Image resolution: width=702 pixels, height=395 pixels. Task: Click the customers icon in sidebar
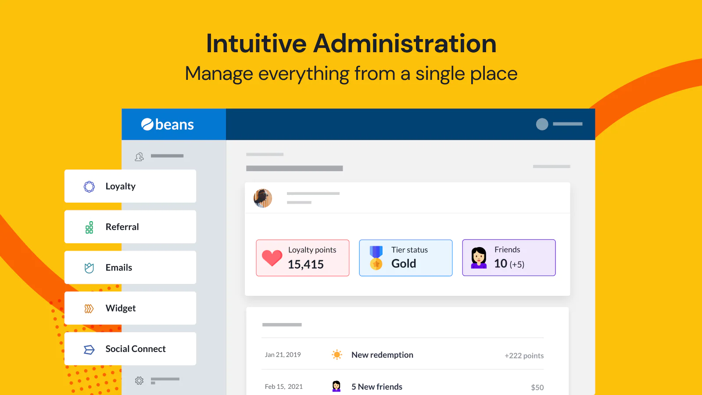click(x=139, y=157)
